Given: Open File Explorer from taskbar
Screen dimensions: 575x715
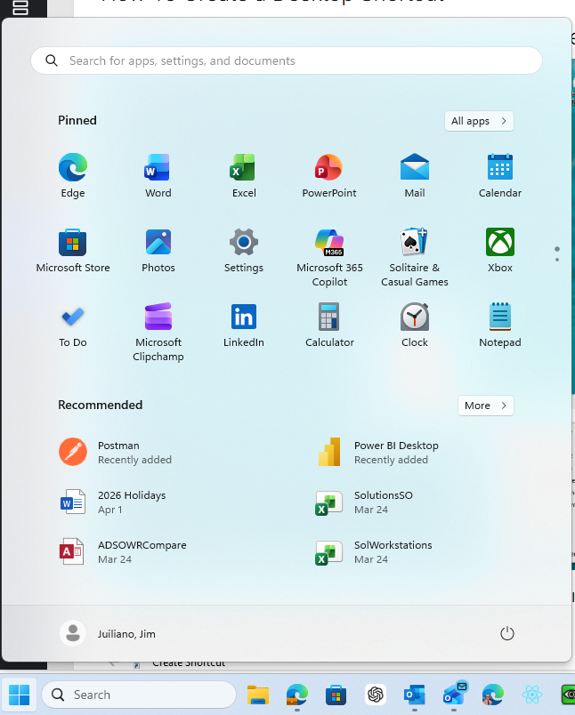Looking at the screenshot, I should (x=258, y=695).
